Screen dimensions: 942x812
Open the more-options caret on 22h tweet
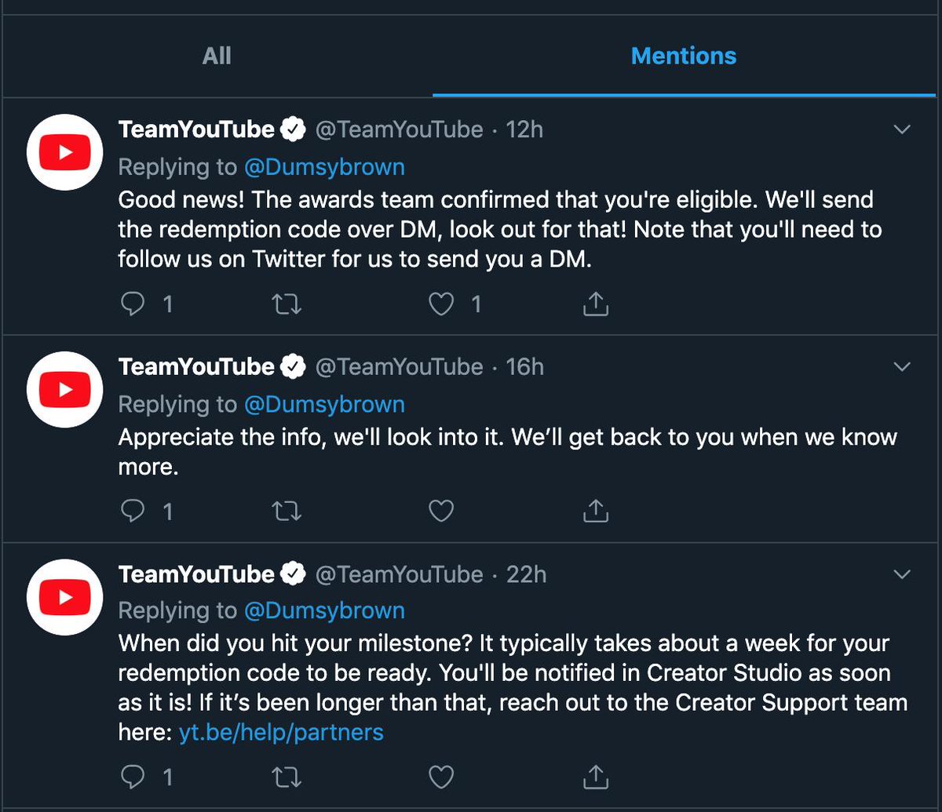click(903, 575)
